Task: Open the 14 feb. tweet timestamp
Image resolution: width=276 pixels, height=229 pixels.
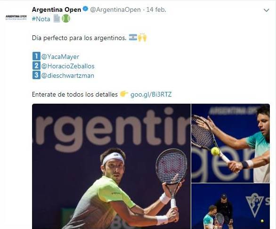Action: pos(156,10)
